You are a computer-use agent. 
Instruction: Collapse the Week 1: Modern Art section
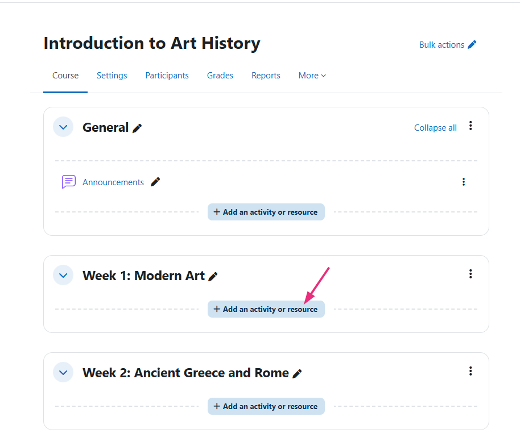63,276
